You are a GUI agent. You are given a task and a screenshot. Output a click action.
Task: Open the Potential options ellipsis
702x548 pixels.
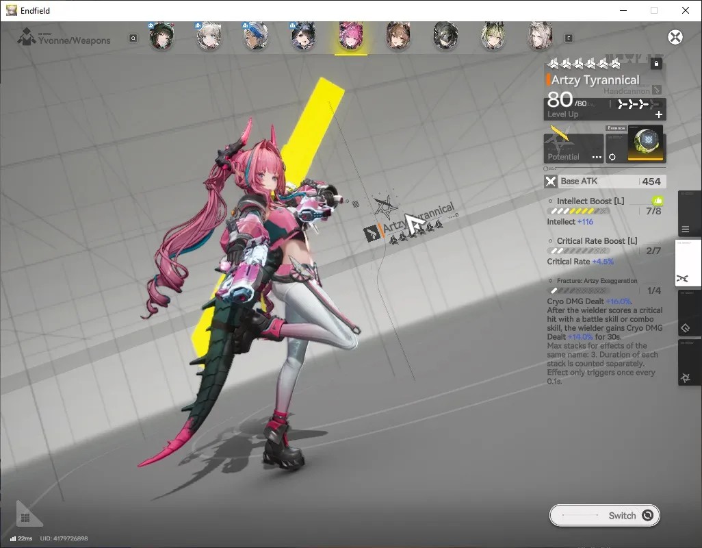click(597, 158)
